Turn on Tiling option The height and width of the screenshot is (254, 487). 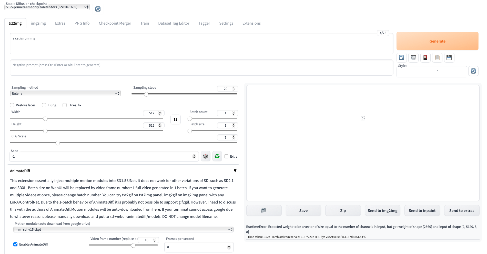click(x=44, y=105)
